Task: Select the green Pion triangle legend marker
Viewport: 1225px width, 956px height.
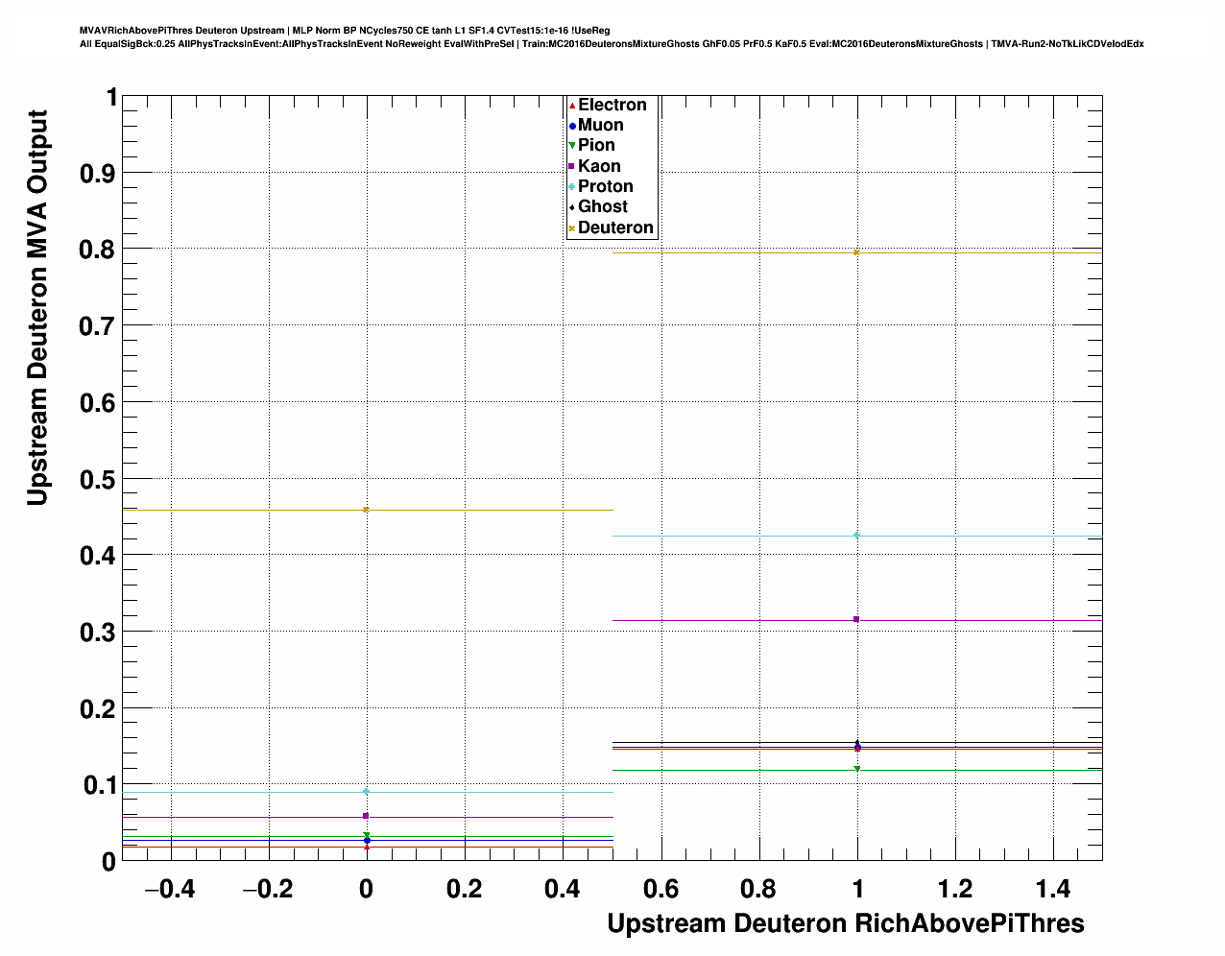Action: coord(572,146)
